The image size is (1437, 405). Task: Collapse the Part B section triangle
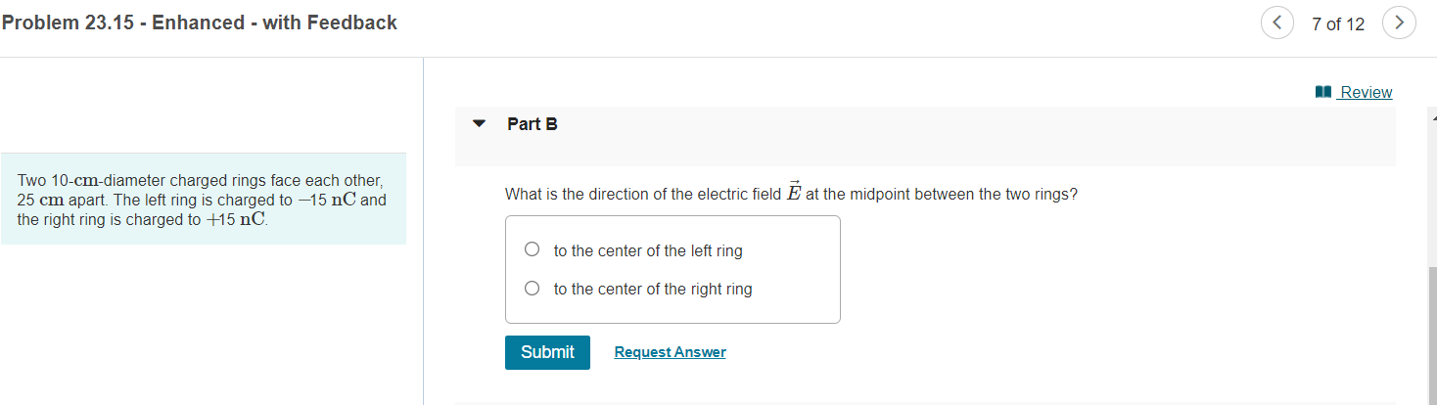click(479, 124)
